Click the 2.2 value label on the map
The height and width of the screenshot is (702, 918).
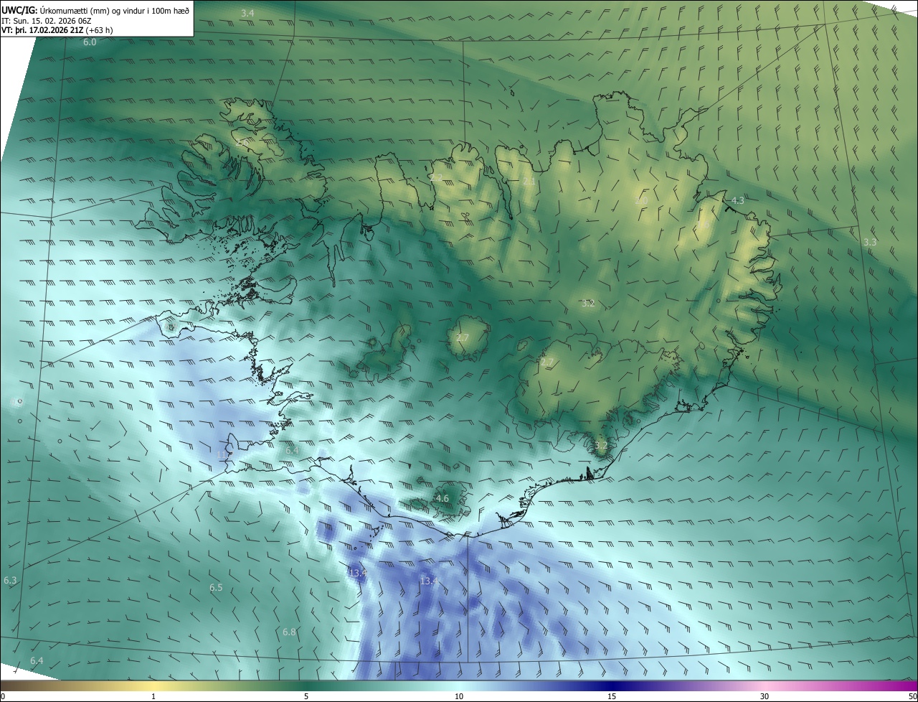pyautogui.click(x=436, y=177)
